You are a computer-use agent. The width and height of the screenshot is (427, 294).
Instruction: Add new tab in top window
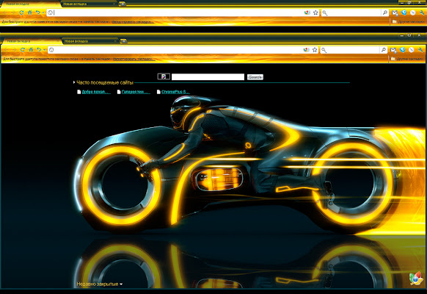tap(123, 4)
